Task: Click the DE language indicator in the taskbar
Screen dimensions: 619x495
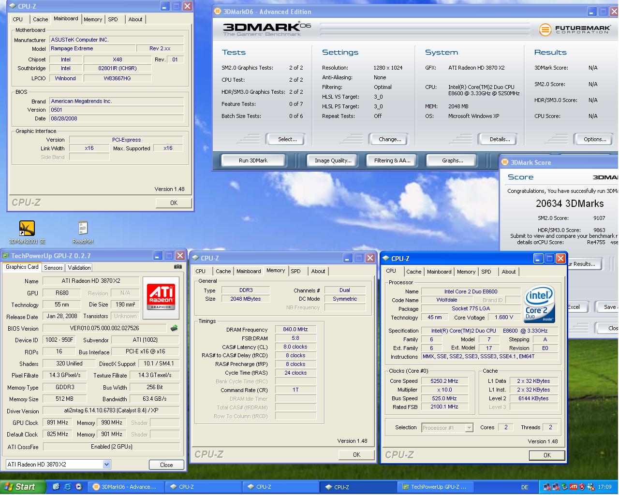Action: pos(525,487)
